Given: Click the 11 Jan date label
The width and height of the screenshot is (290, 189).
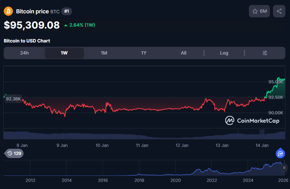Looking at the screenshot, I should (142, 145).
